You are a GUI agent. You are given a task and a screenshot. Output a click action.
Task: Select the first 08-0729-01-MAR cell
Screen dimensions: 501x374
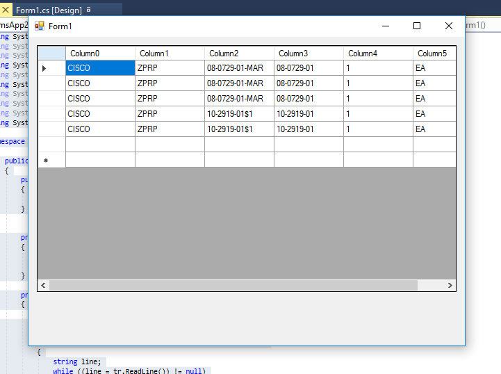pos(239,68)
